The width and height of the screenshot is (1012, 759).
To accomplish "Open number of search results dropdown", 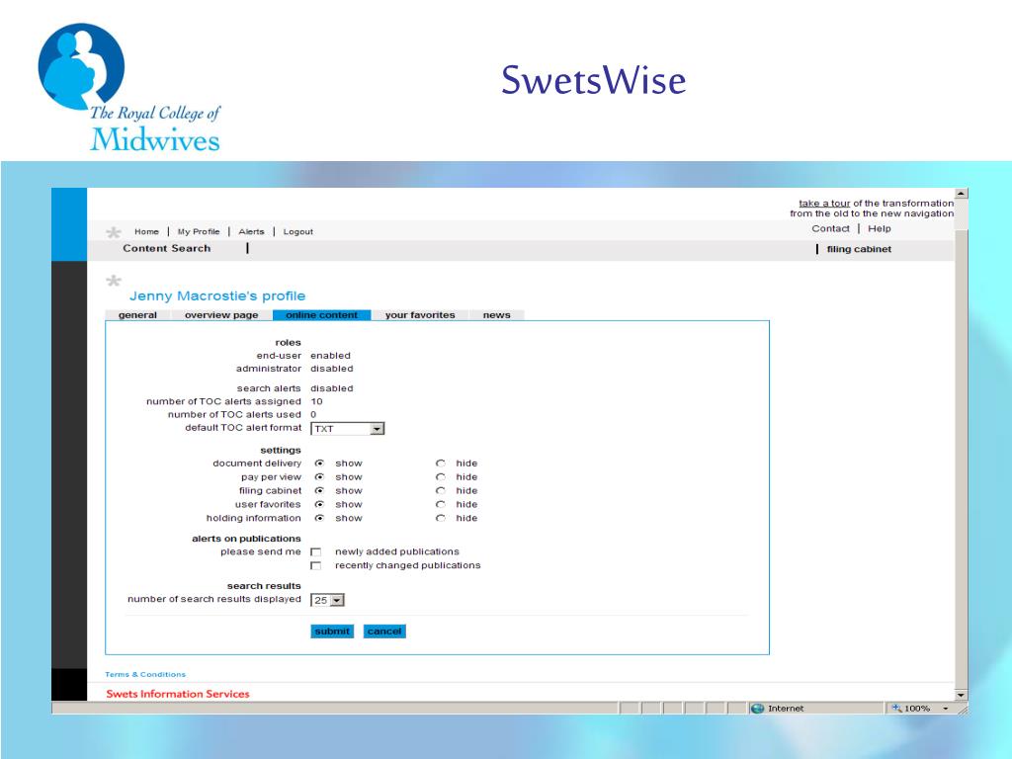I will click(327, 600).
